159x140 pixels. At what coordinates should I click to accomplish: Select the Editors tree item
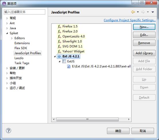20,38
